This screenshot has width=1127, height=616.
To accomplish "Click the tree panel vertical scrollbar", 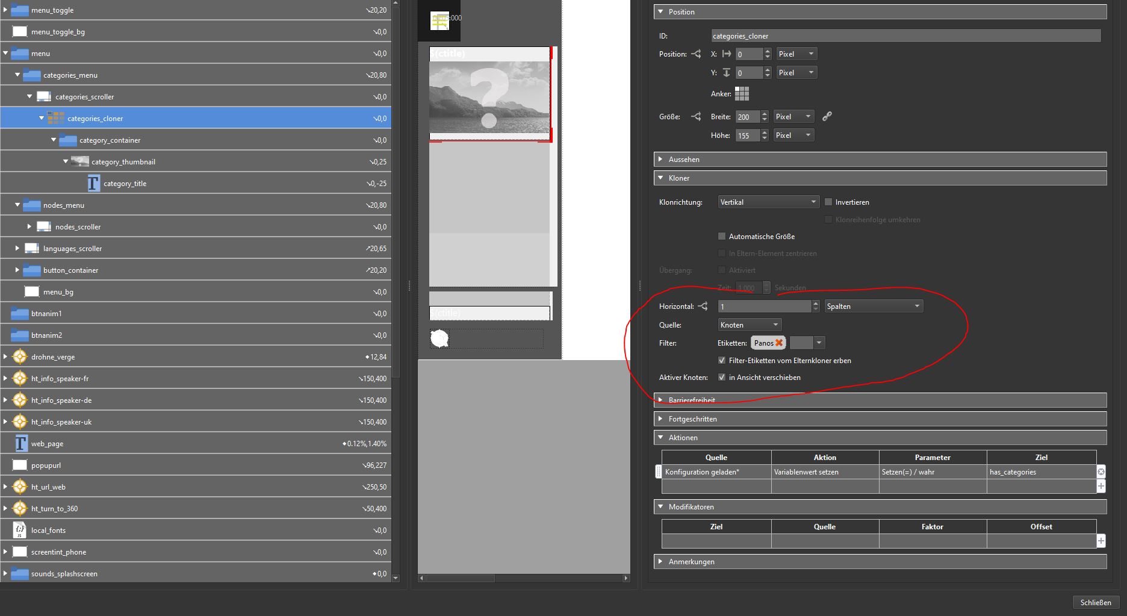I will point(396,193).
